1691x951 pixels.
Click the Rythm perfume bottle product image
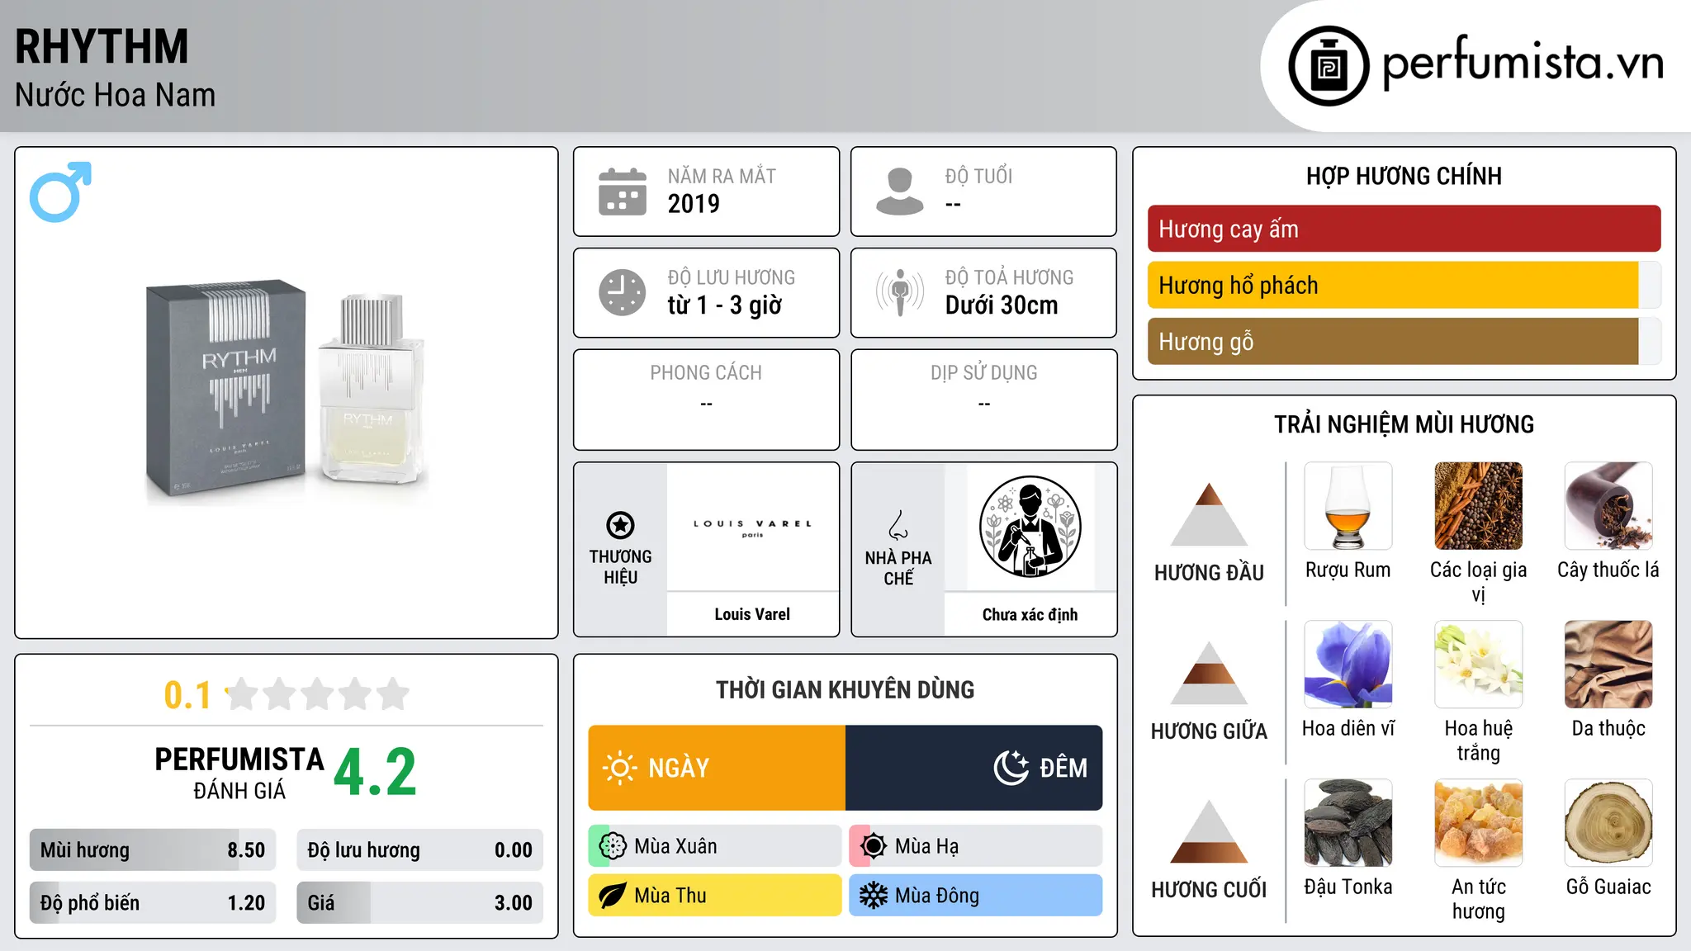pyautogui.click(x=287, y=391)
